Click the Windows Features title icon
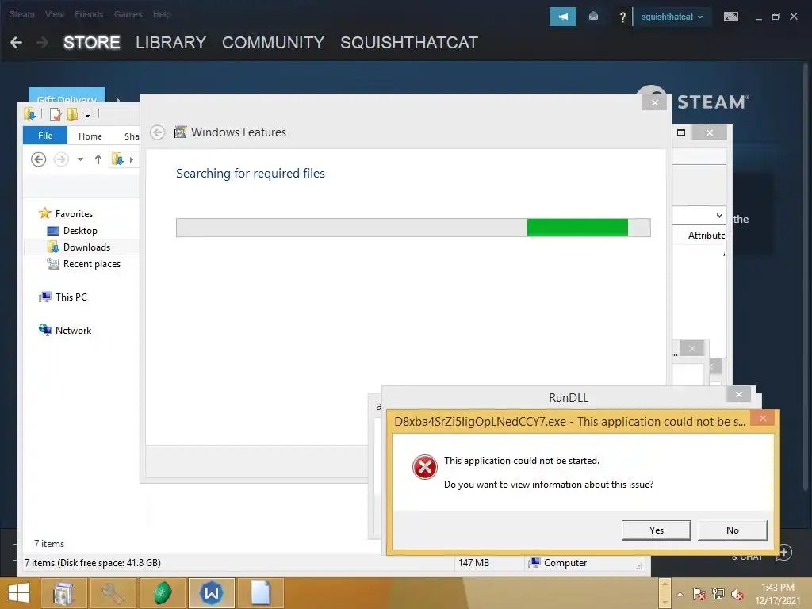Viewport: 812px width, 609px height. (x=180, y=132)
